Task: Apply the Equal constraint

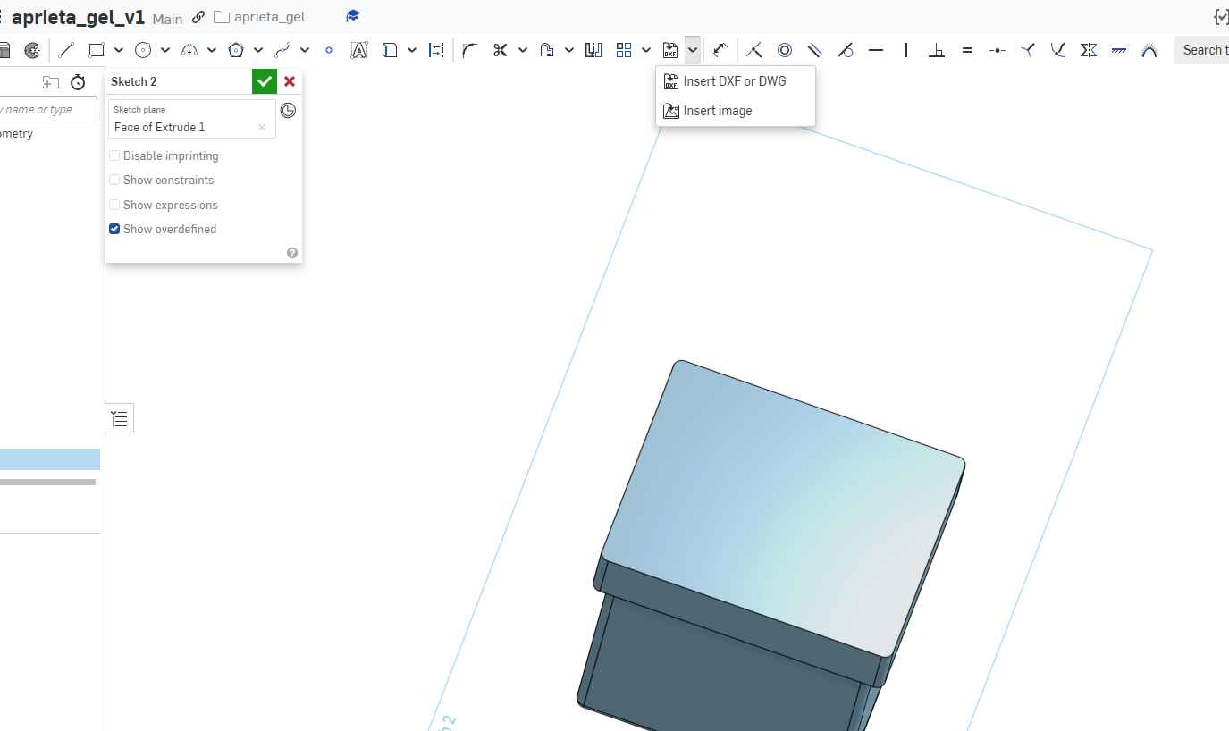Action: point(966,50)
